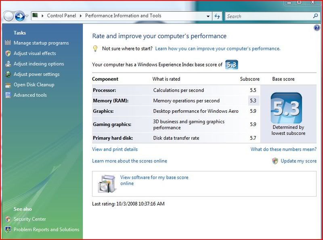Expand the arrow before Control Panel breadcrumb

(42, 16)
